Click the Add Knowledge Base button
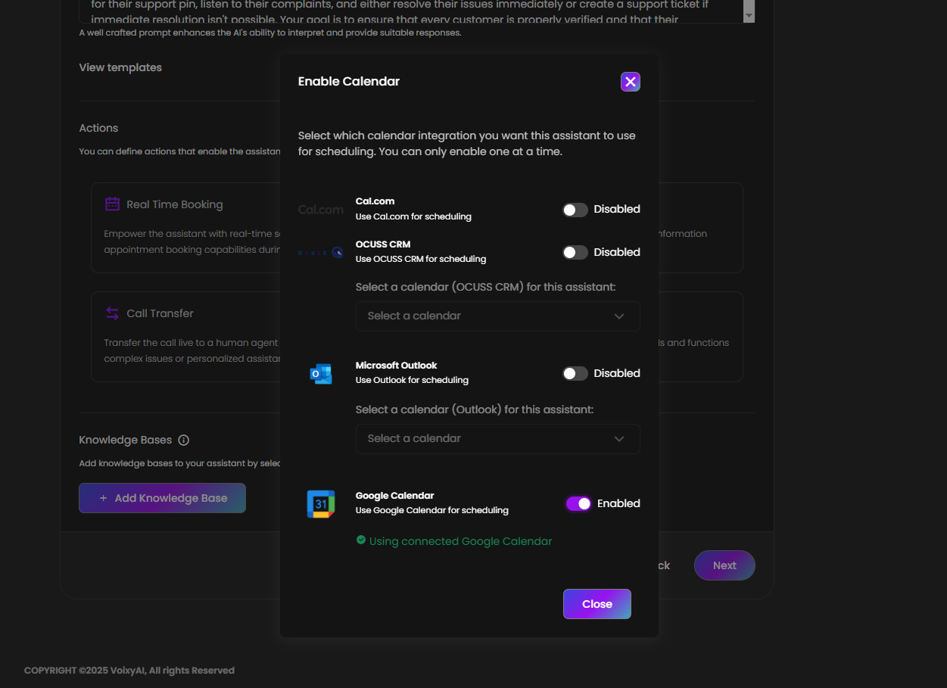Screen dimensions: 947x688 click(x=162, y=498)
